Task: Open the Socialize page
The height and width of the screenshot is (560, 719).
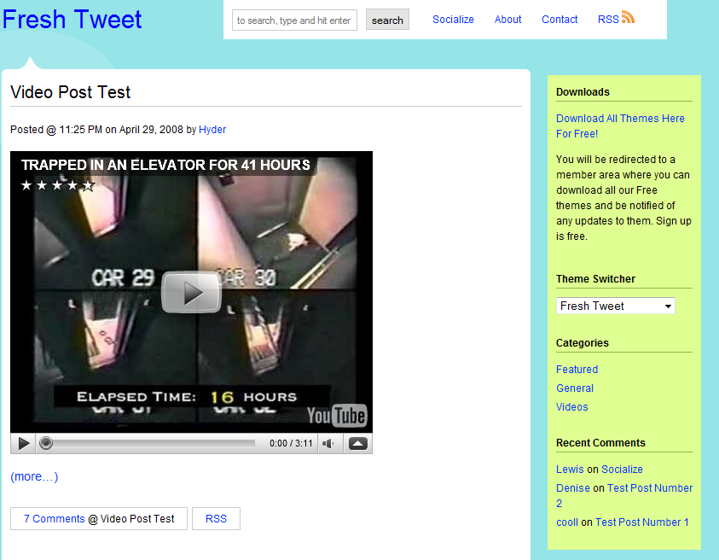Action: [x=453, y=20]
